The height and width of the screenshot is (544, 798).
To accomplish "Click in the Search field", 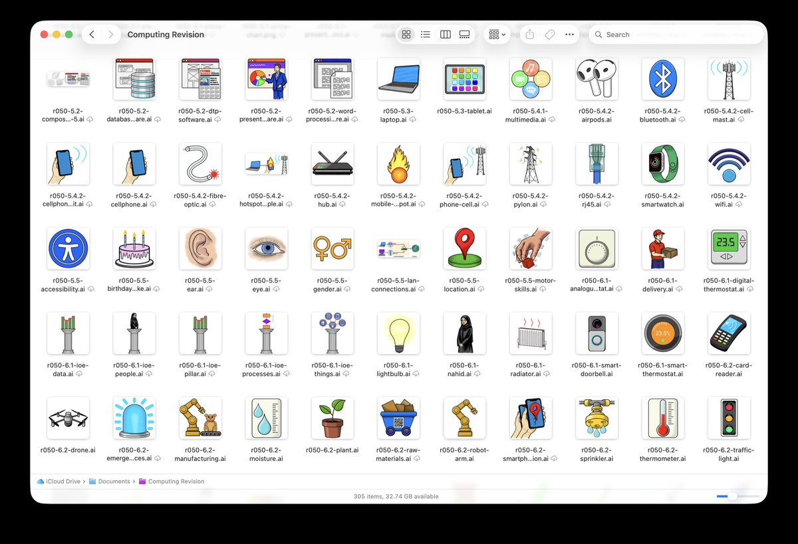I will (x=676, y=35).
